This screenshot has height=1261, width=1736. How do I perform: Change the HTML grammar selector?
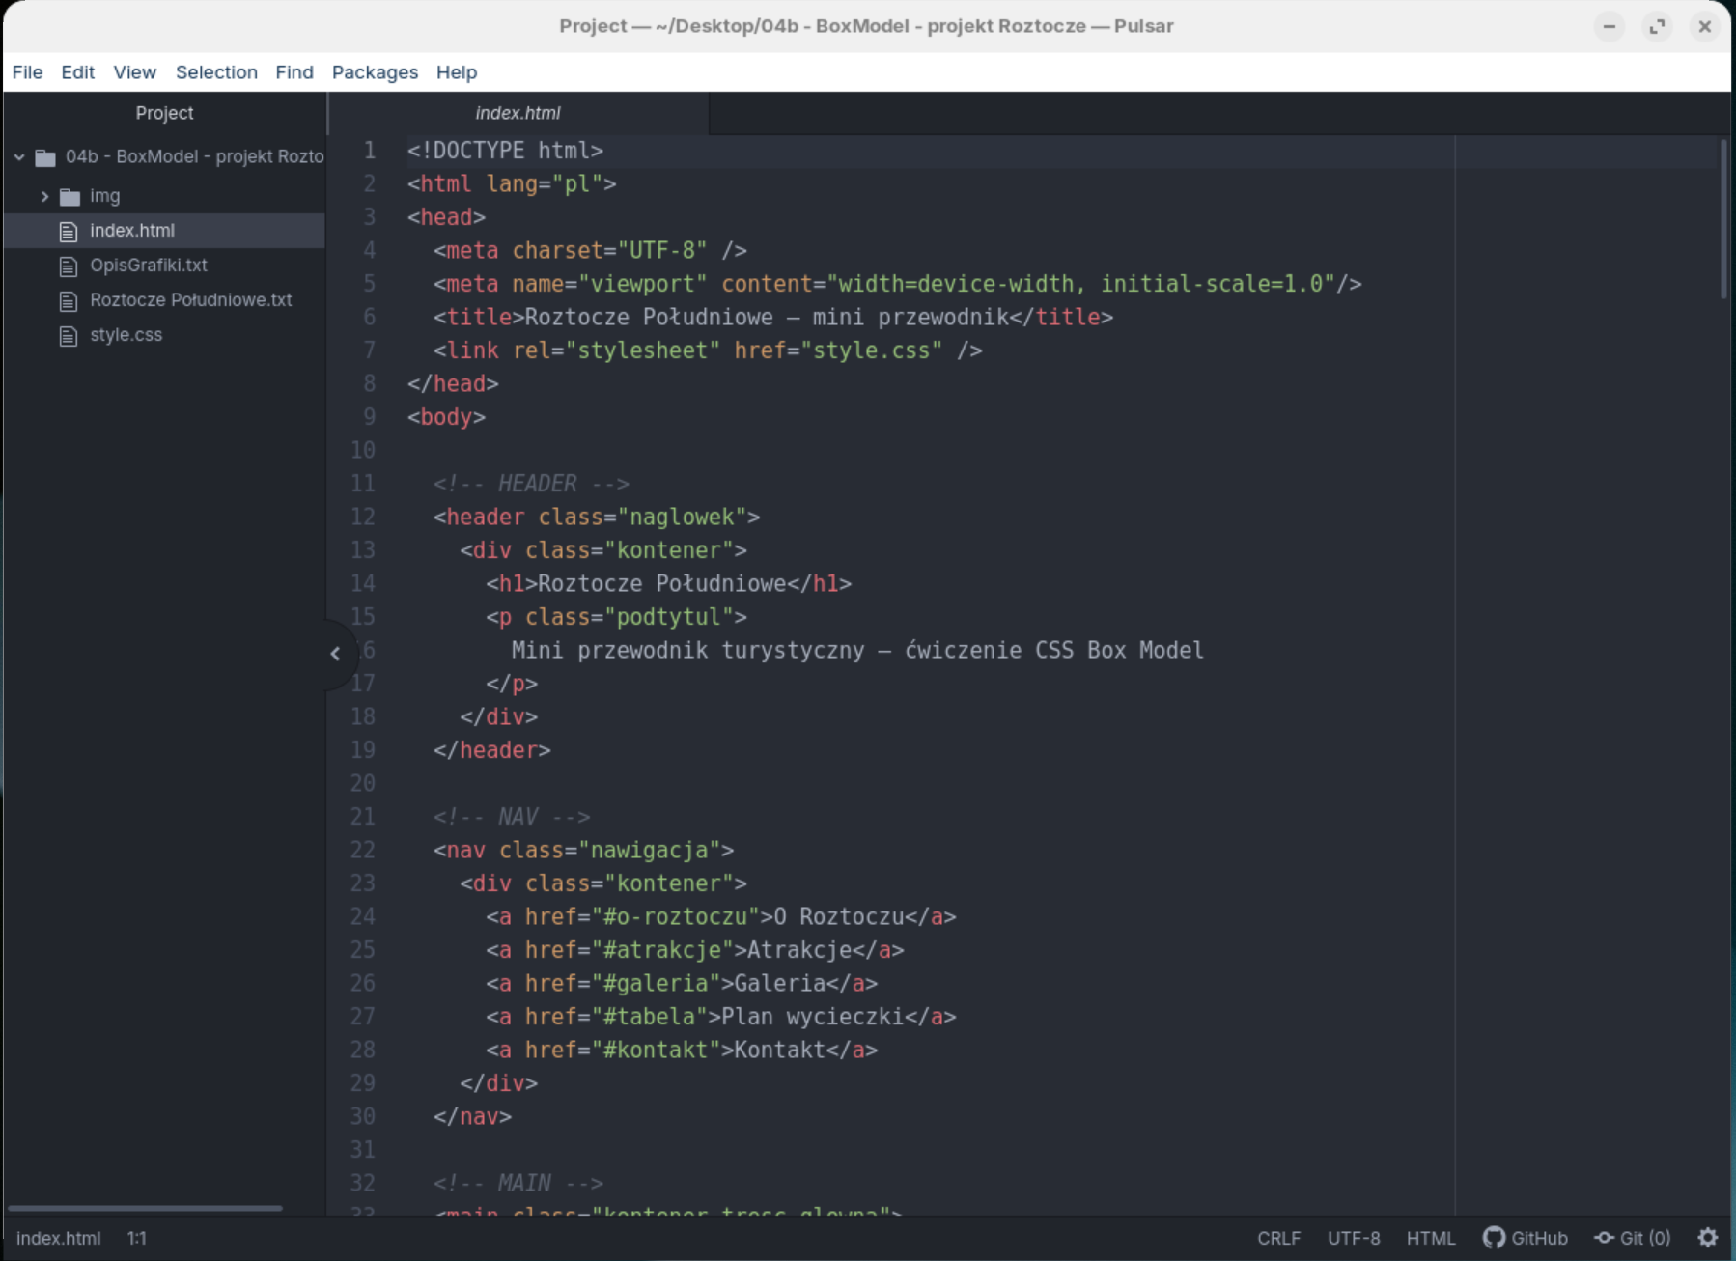coord(1431,1238)
